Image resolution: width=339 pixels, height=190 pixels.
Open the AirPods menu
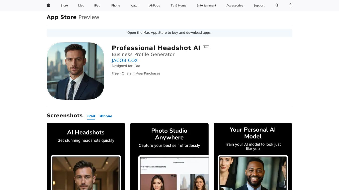154,5
